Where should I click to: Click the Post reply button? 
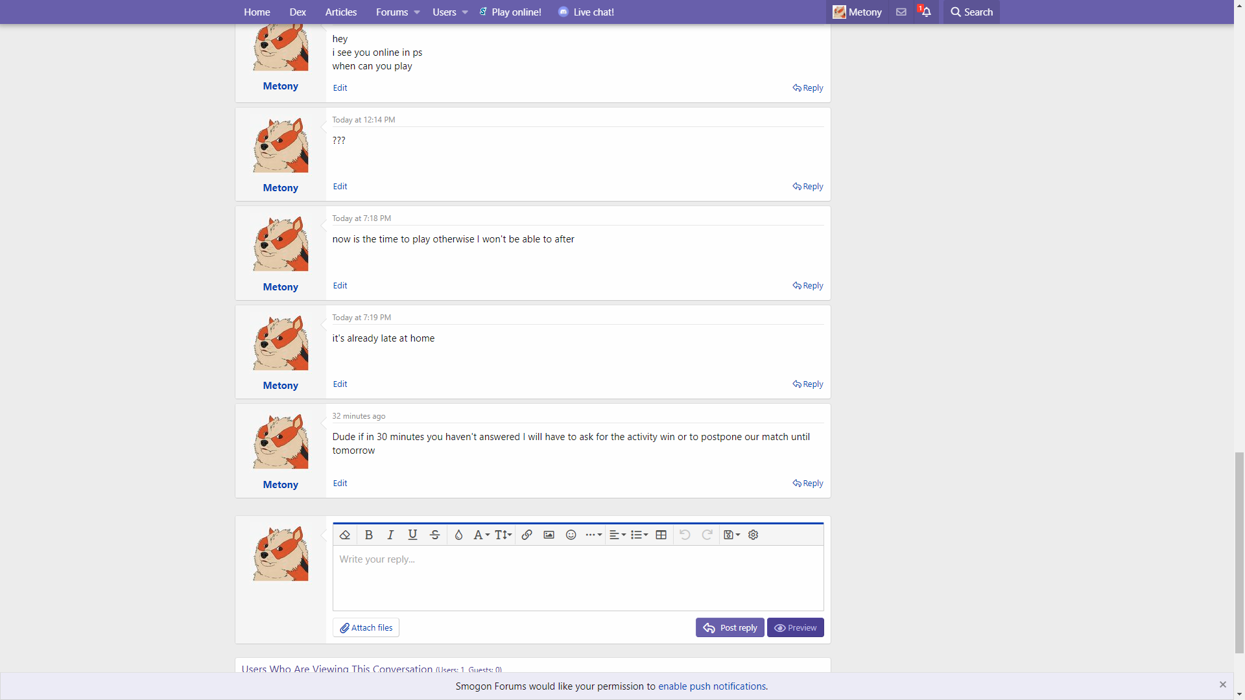click(x=729, y=627)
